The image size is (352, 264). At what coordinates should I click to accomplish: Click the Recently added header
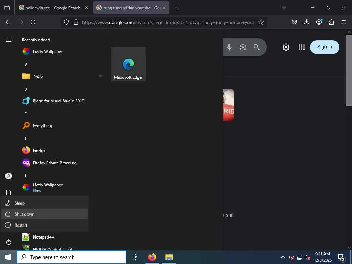(36, 40)
